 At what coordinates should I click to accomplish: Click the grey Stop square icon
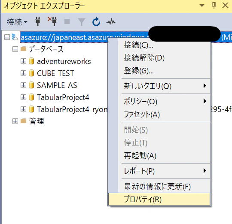tap(67, 21)
